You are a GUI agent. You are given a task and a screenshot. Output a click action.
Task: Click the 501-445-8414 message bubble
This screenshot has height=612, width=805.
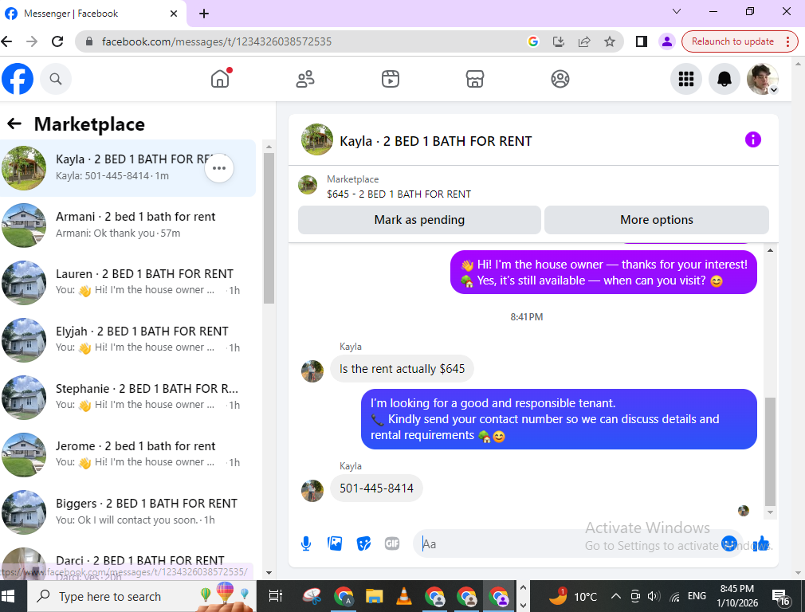[376, 488]
